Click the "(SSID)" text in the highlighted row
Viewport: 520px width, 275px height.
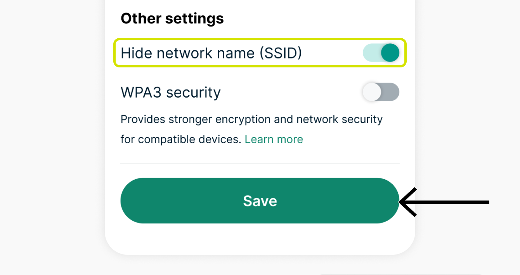click(x=280, y=53)
